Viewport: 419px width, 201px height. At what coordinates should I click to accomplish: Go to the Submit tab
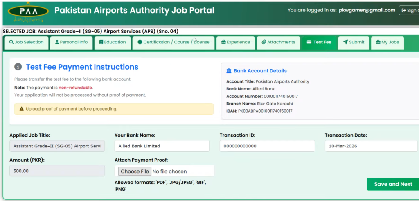click(354, 42)
